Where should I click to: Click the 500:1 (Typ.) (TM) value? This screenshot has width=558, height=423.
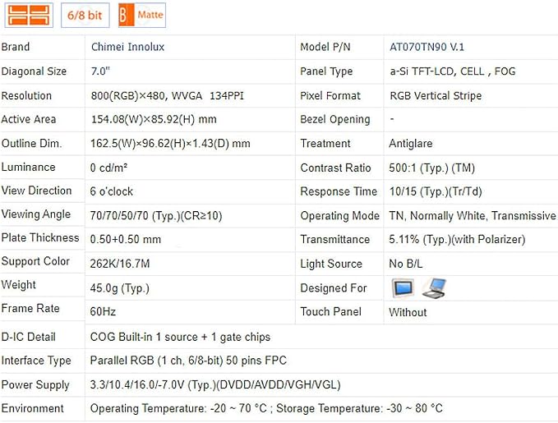click(431, 168)
